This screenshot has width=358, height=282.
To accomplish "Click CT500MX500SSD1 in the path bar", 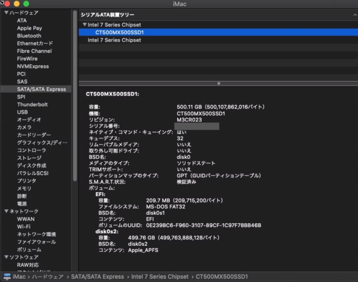I will [222, 277].
